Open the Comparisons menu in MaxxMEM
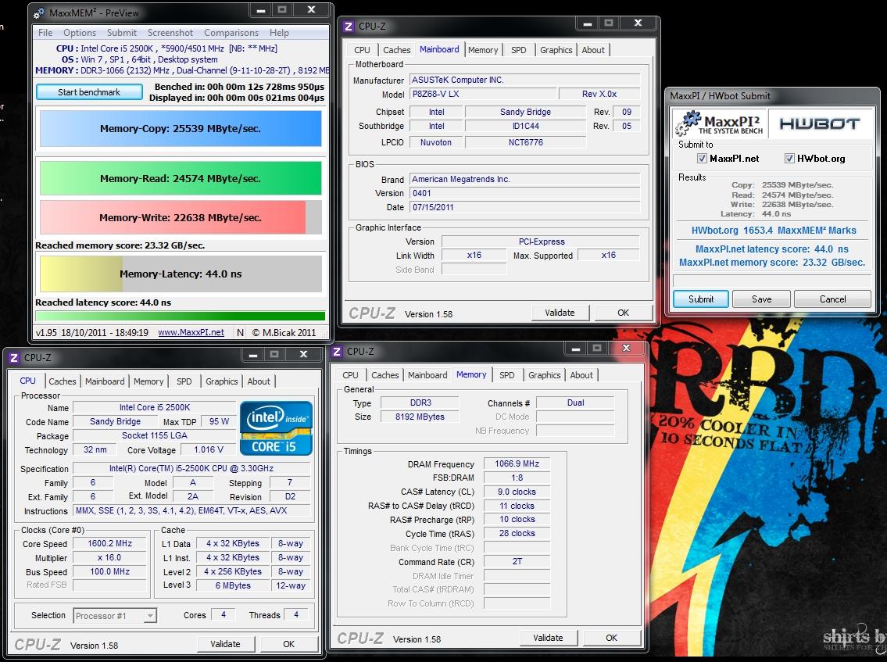Image resolution: width=887 pixels, height=662 pixels. pos(231,33)
